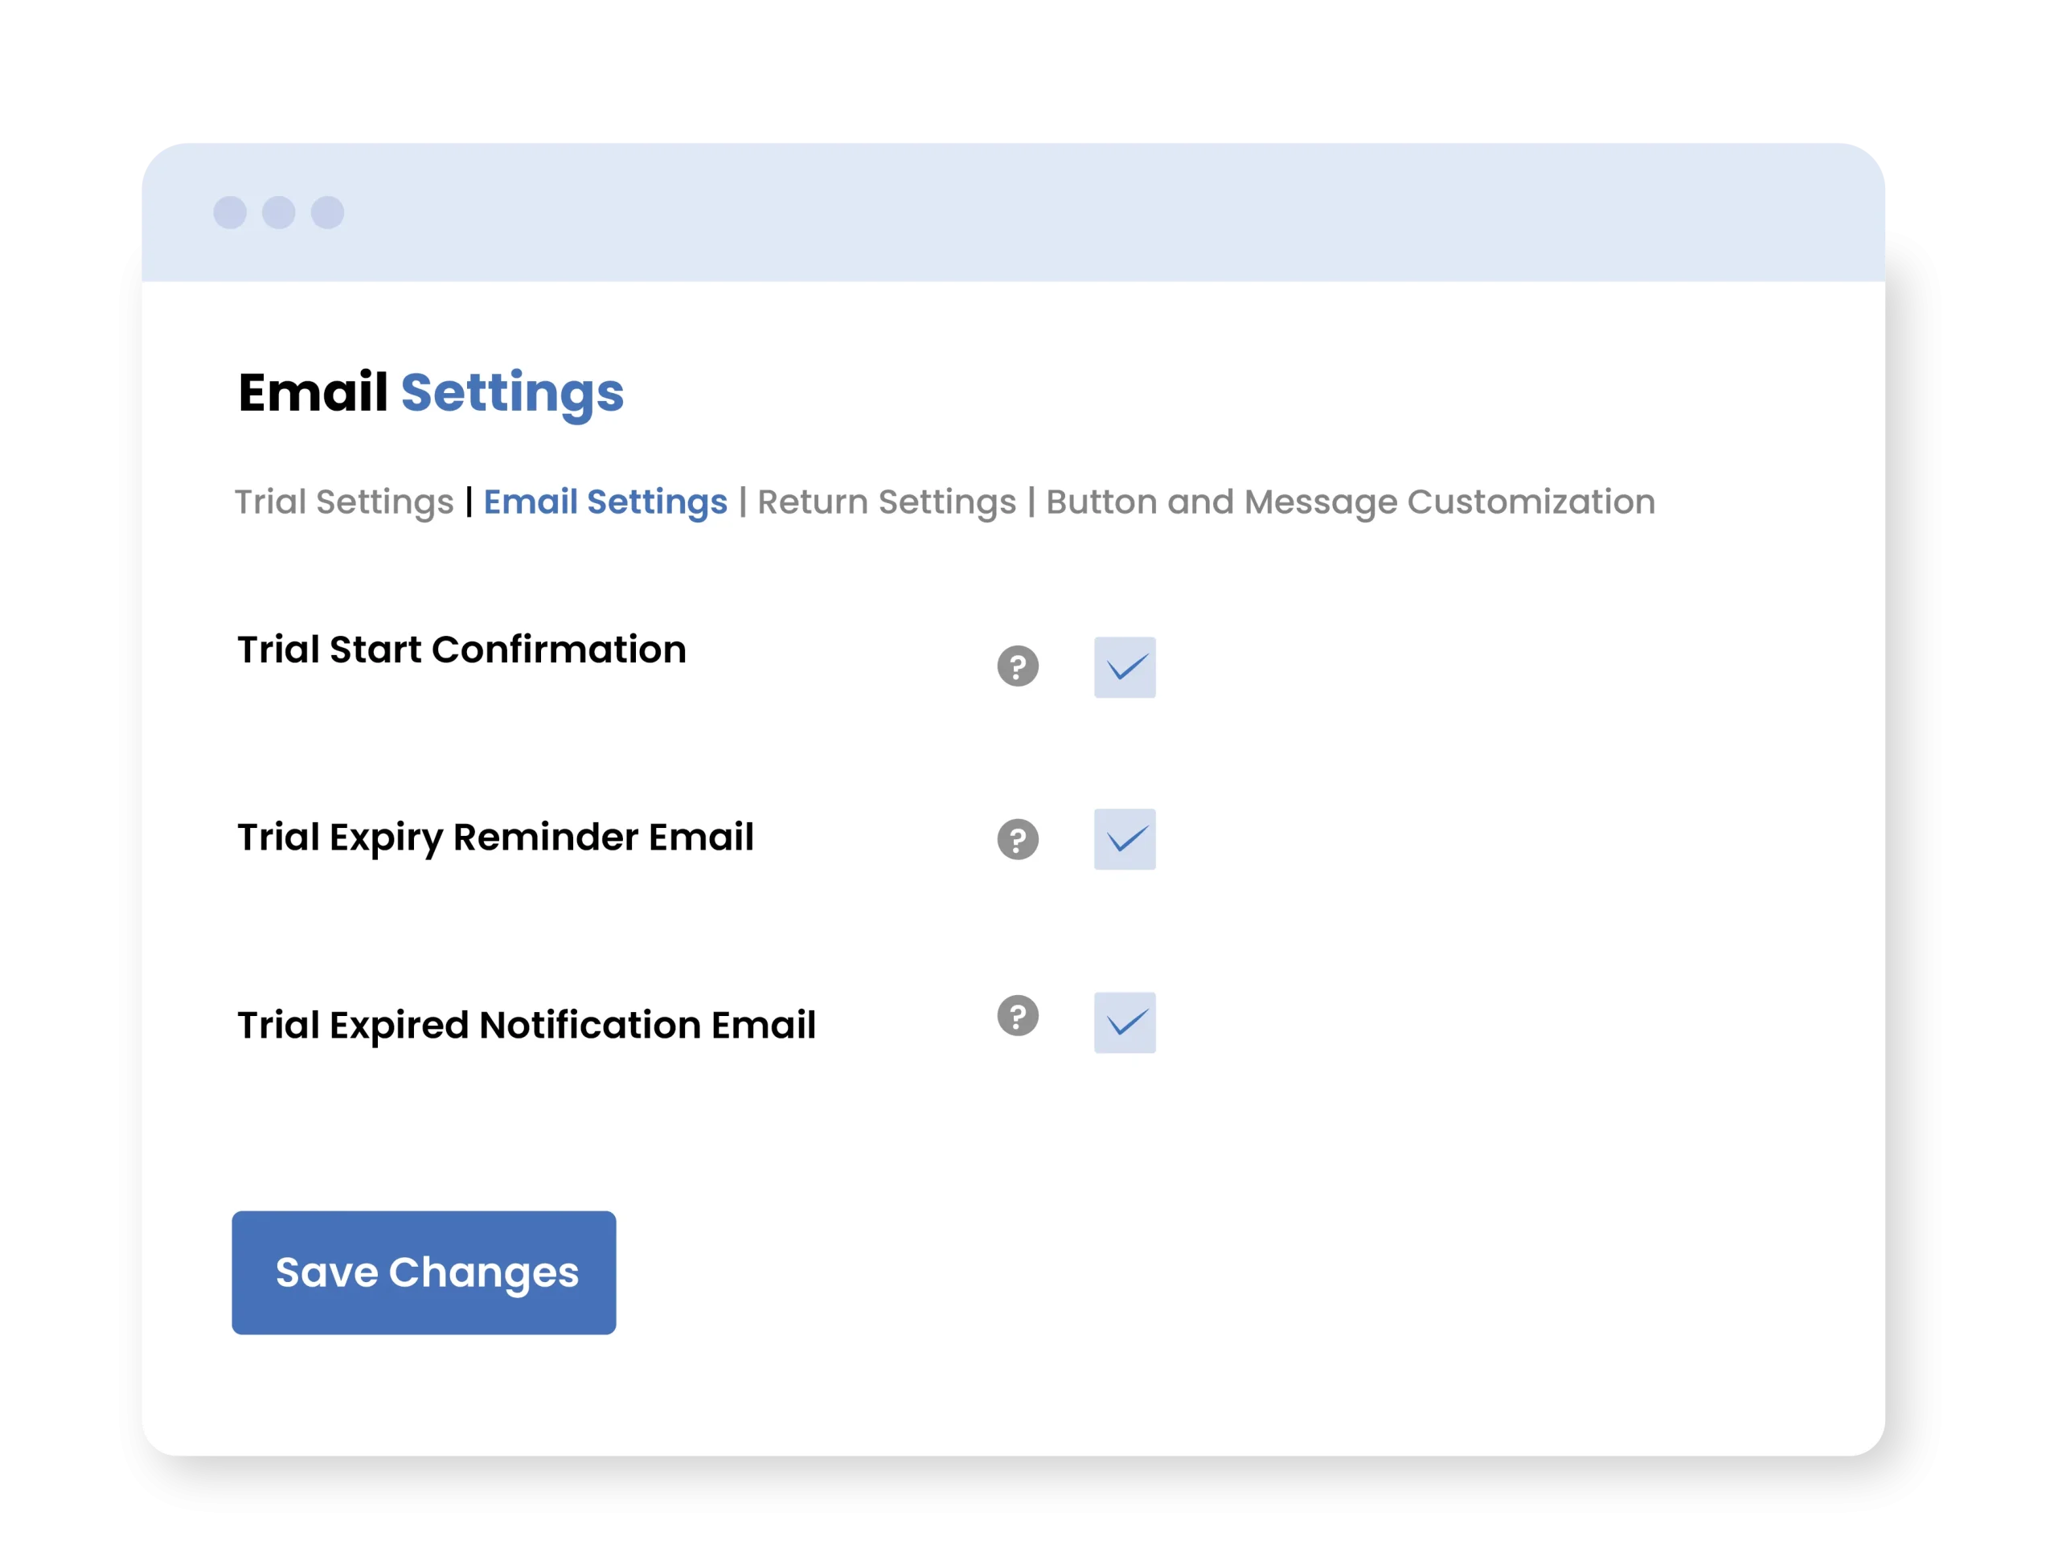Click the light blue window title bar
The width and height of the screenshot is (2058, 1565).
[1025, 212]
